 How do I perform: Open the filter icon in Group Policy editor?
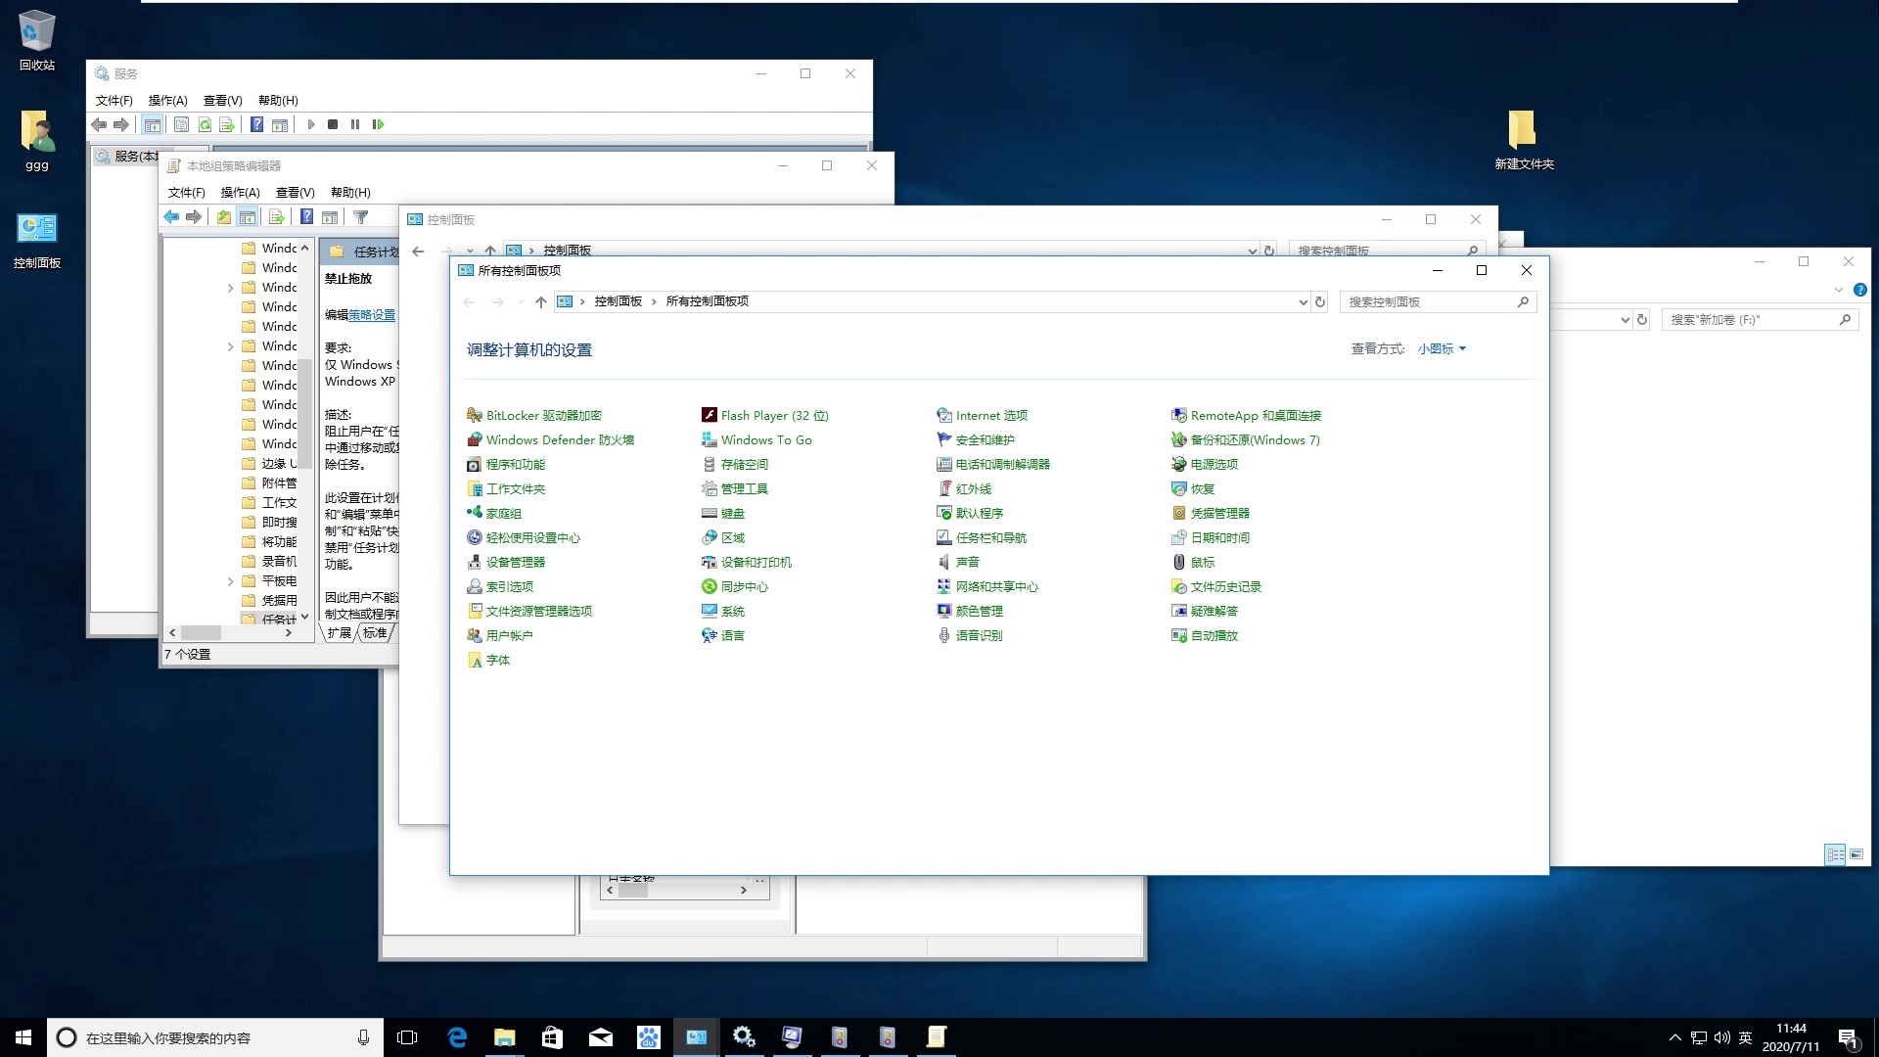361,216
